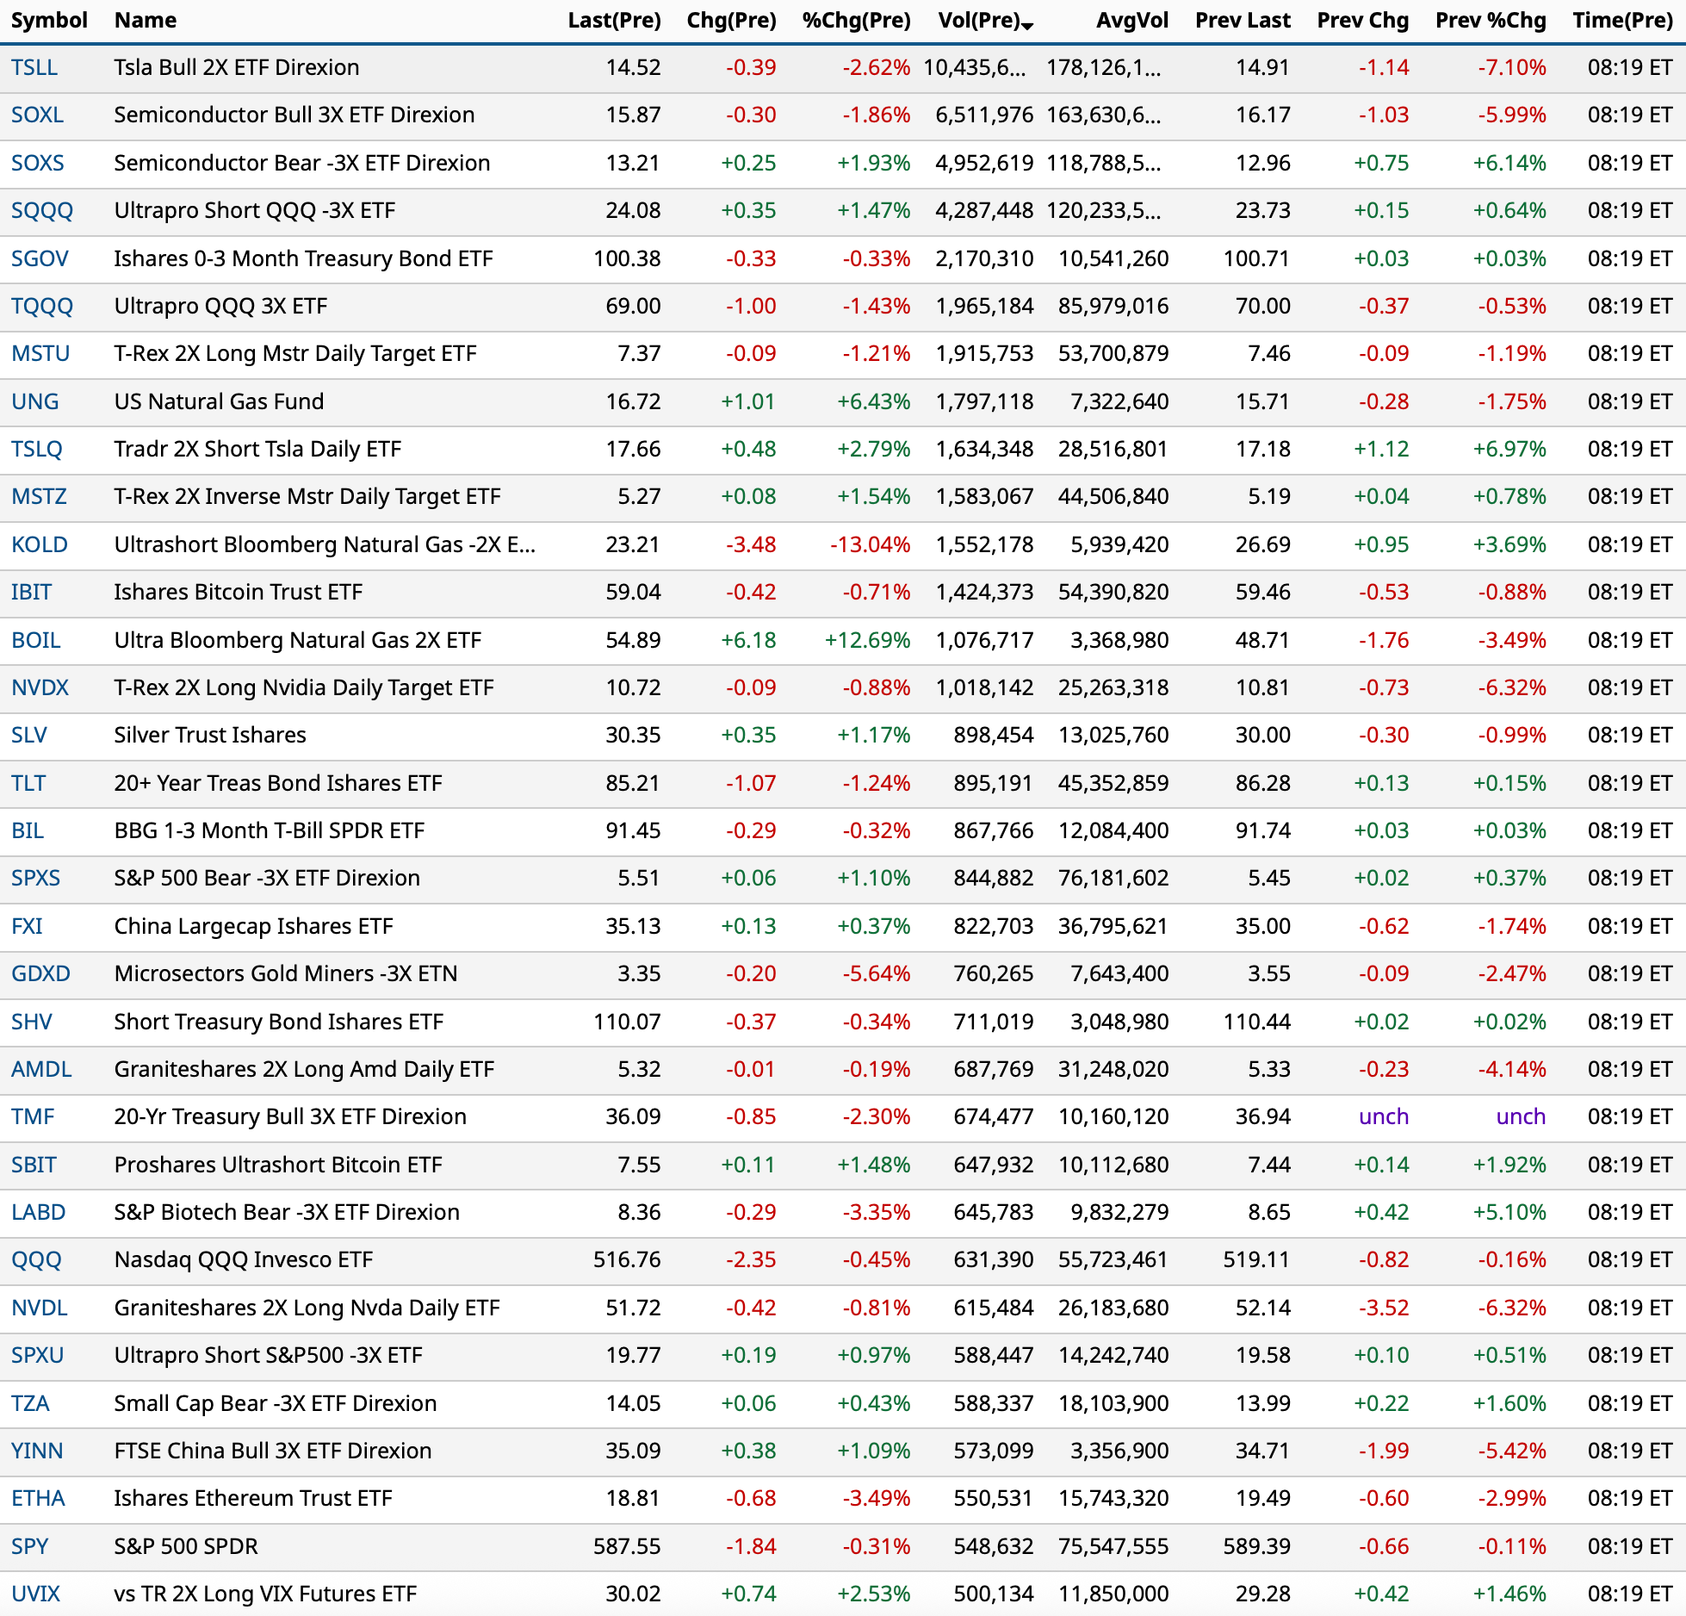Open the UVIX ticker link
Screen dimensions: 1686x1616
pyautogui.click(x=36, y=1594)
